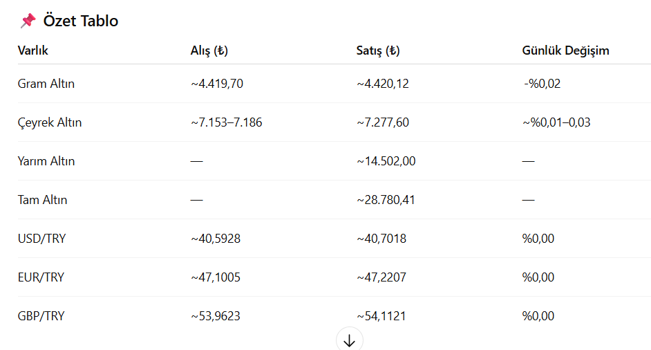Viewport: 651px width, 350px height.
Task: Click the Alış (₺) column header
Action: coord(209,50)
